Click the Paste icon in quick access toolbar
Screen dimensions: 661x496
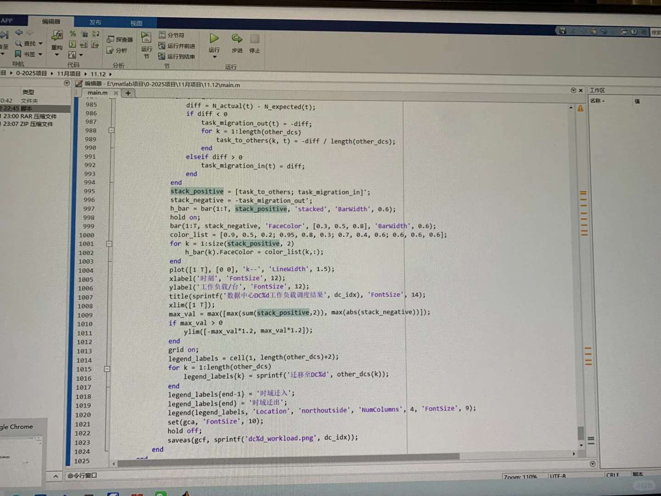tap(594, 31)
